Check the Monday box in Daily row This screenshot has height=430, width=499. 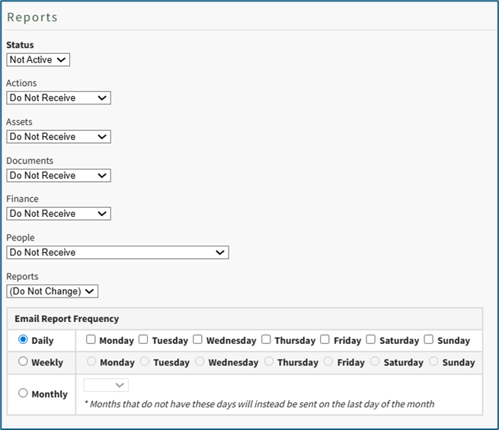[x=91, y=339]
